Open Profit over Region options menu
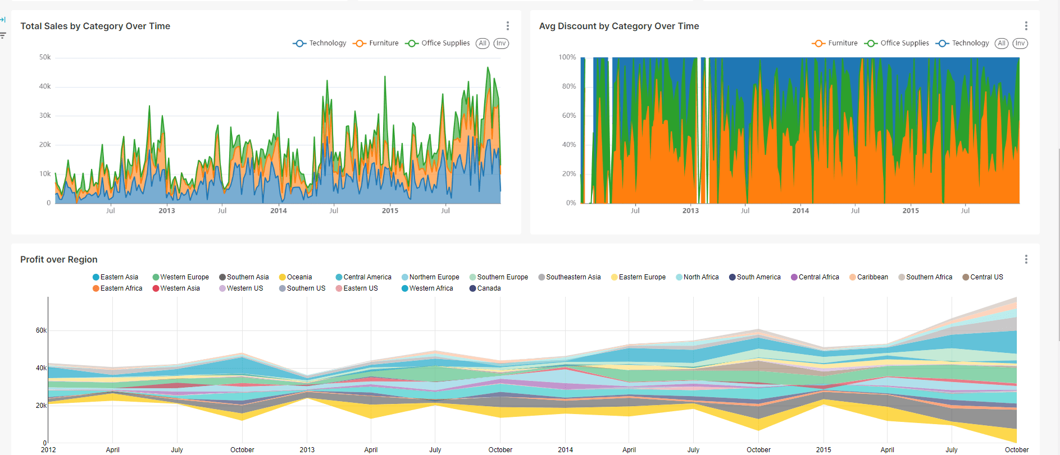The width and height of the screenshot is (1060, 455). click(x=1026, y=259)
